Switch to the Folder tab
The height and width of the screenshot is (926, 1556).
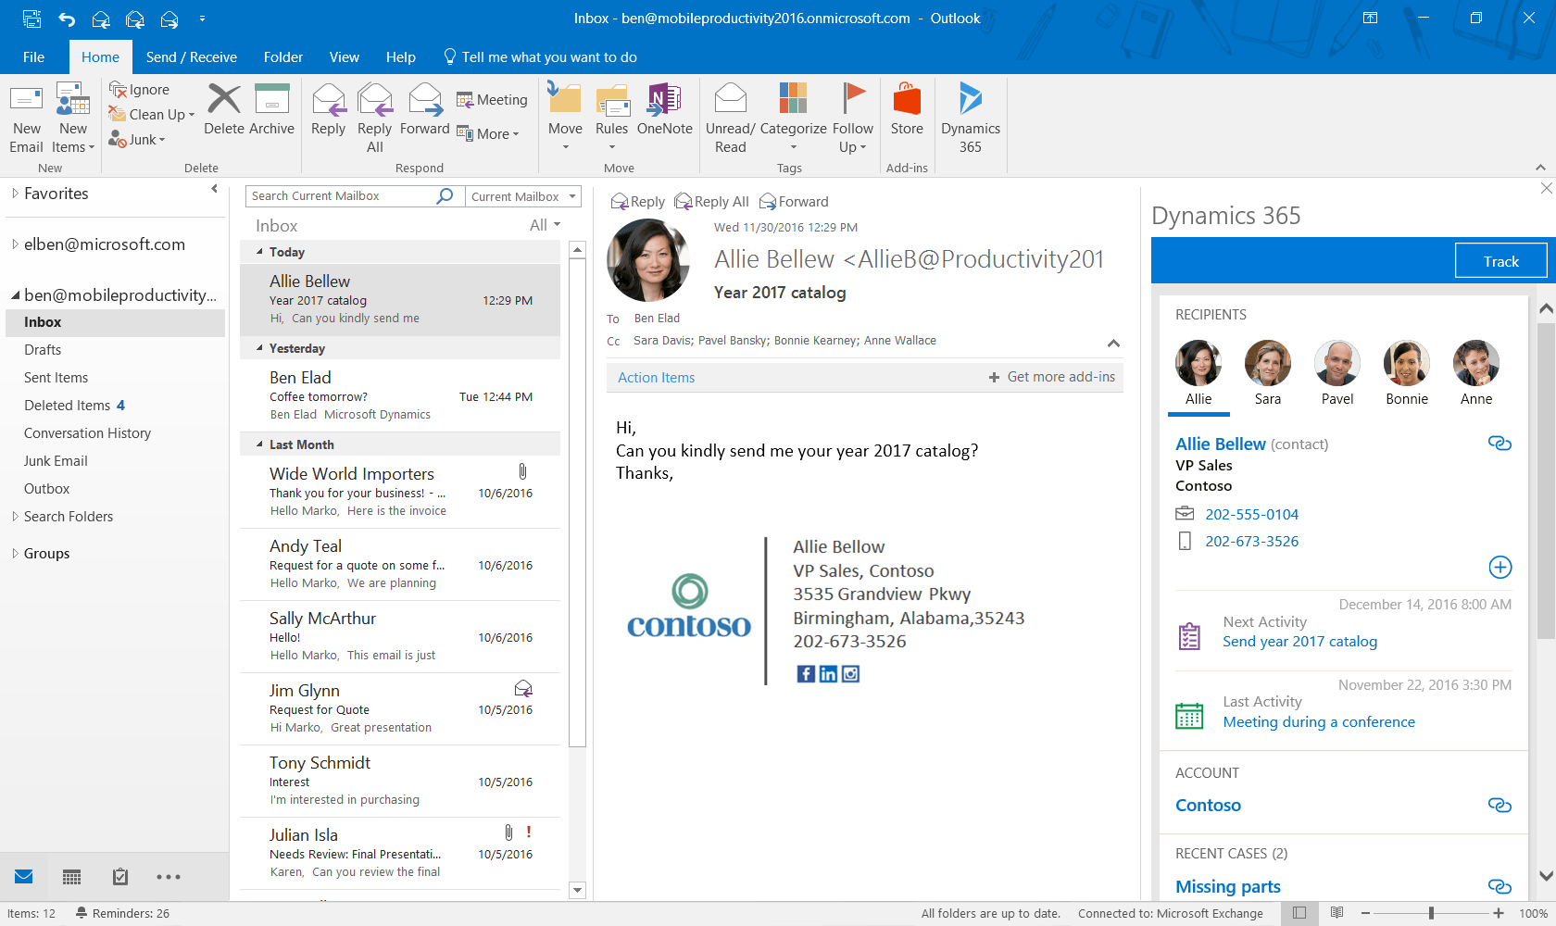pos(283,57)
